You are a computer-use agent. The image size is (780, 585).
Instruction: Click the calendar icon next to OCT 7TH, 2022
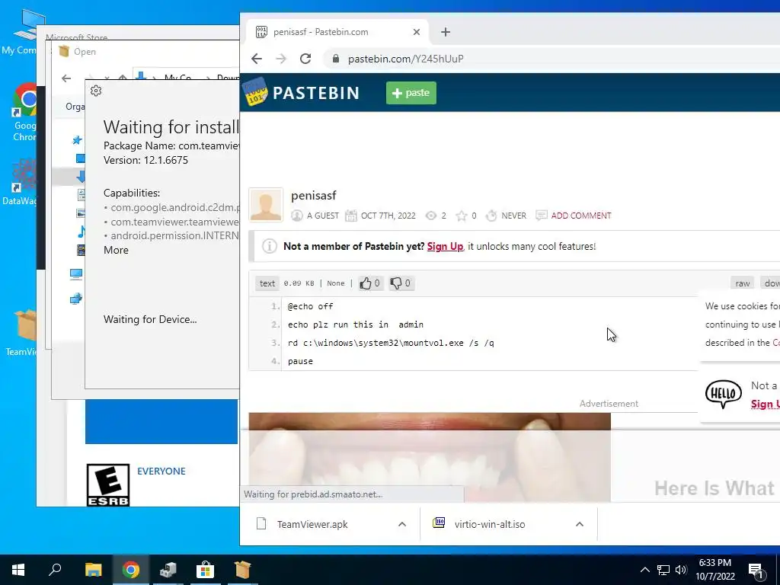[351, 216]
